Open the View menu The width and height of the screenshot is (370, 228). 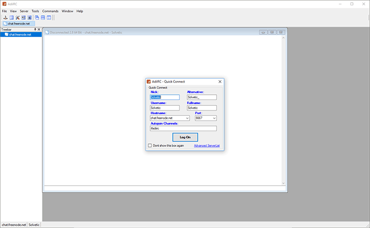tap(13, 11)
